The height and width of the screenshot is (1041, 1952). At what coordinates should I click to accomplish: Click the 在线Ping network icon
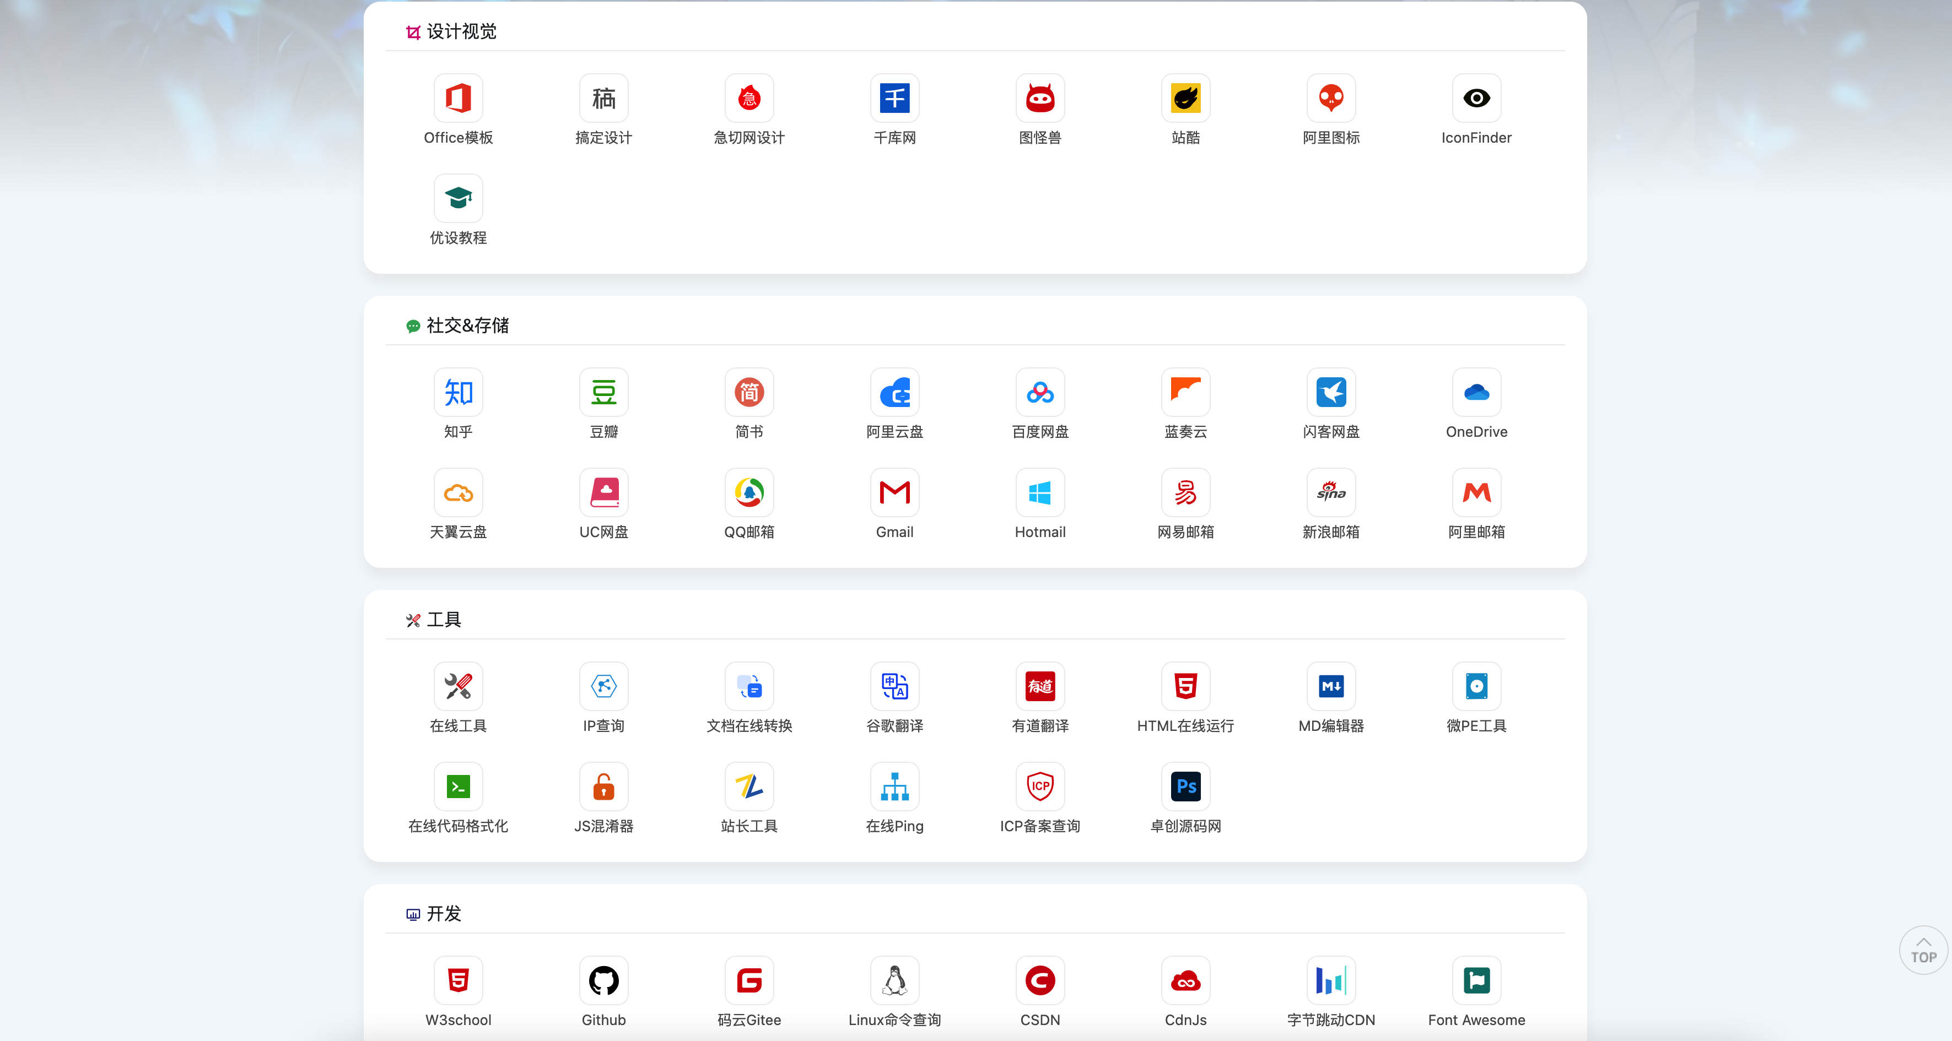coord(894,786)
